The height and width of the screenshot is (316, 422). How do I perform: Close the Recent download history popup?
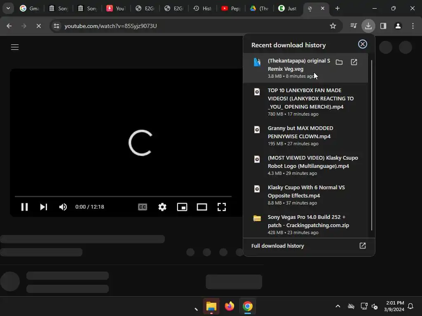point(363,44)
